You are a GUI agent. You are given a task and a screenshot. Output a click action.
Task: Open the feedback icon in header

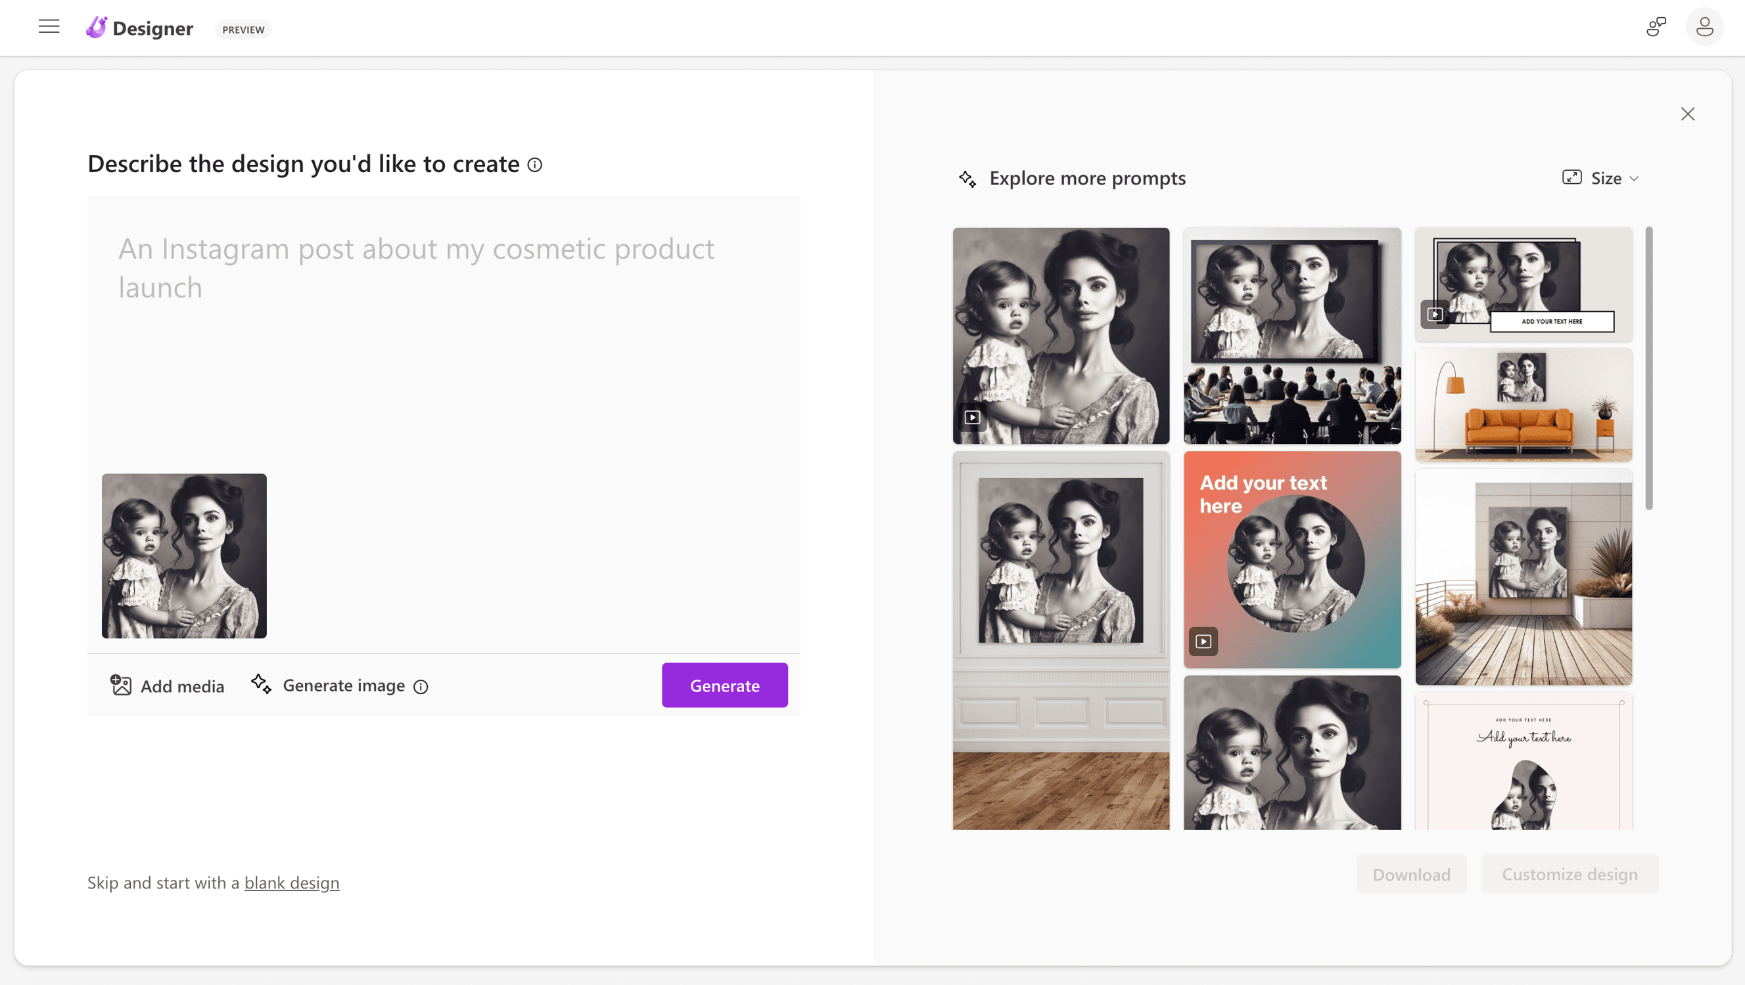[1656, 27]
